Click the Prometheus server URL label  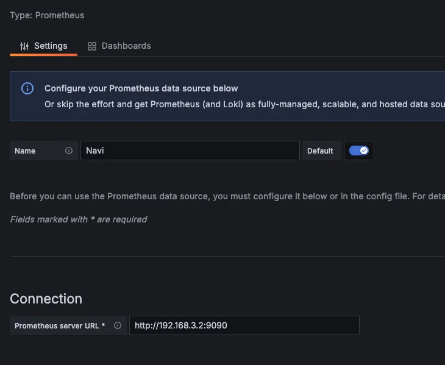click(x=60, y=326)
